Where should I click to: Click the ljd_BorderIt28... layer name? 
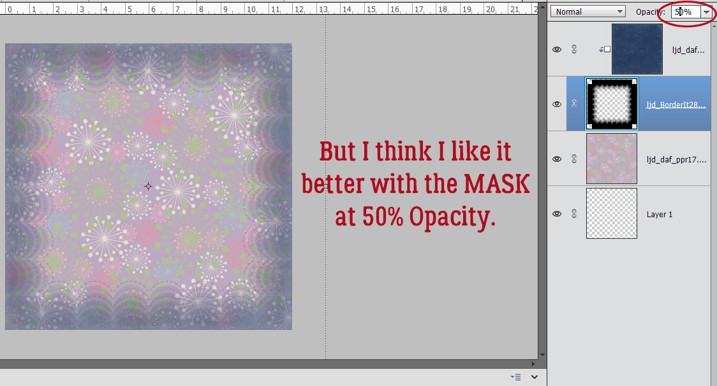click(x=676, y=104)
